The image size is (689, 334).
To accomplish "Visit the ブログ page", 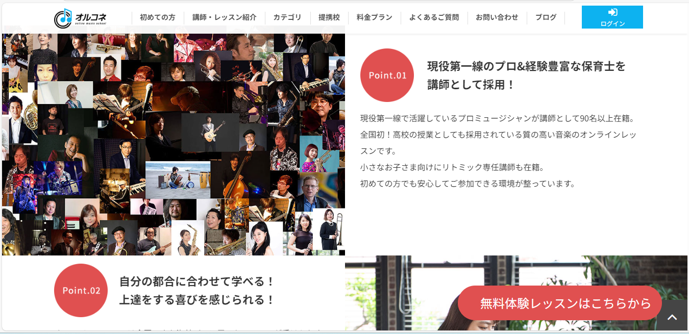I will click(546, 17).
